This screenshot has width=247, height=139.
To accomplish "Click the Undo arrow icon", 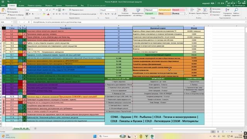I will pyautogui.click(x=8, y=2).
